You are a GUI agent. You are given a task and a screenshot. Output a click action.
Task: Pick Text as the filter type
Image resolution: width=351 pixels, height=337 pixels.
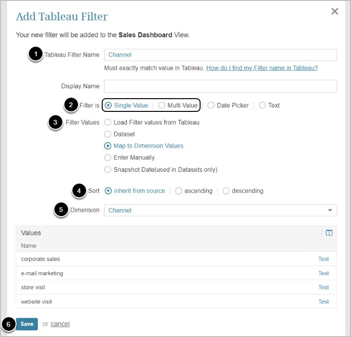pyautogui.click(x=263, y=105)
